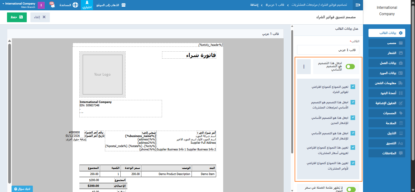The width and height of the screenshot is (415, 192).
Task: Click the truck icon for معلومات الشحن
Action: coord(400,83)
